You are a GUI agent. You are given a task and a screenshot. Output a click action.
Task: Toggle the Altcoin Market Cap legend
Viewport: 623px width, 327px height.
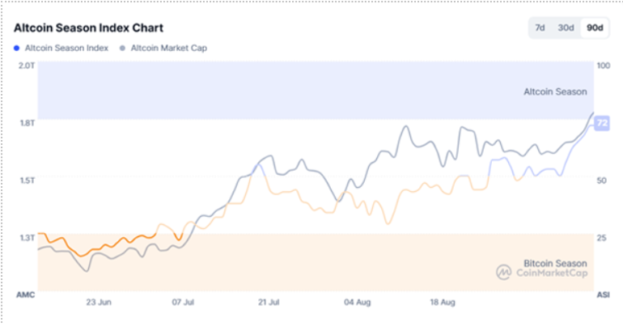coord(168,49)
